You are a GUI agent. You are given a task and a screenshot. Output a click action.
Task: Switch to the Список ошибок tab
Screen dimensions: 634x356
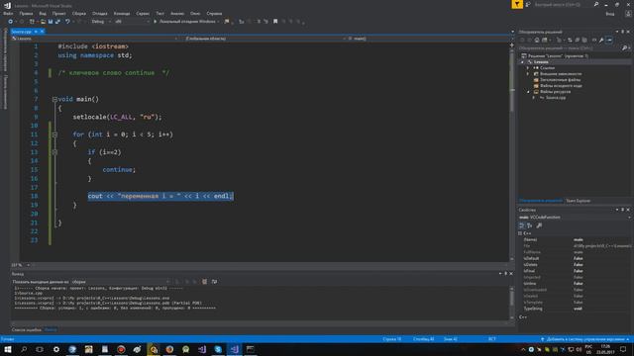[x=27, y=330]
